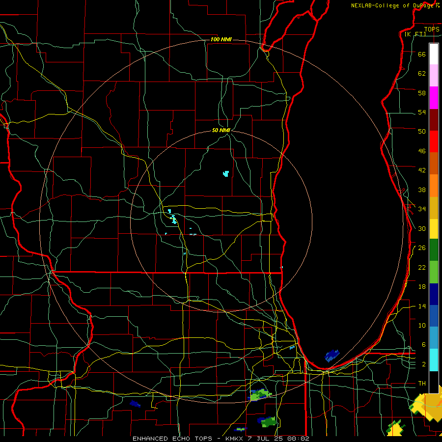
Task: Click the 62 legend value
Action: point(422,74)
